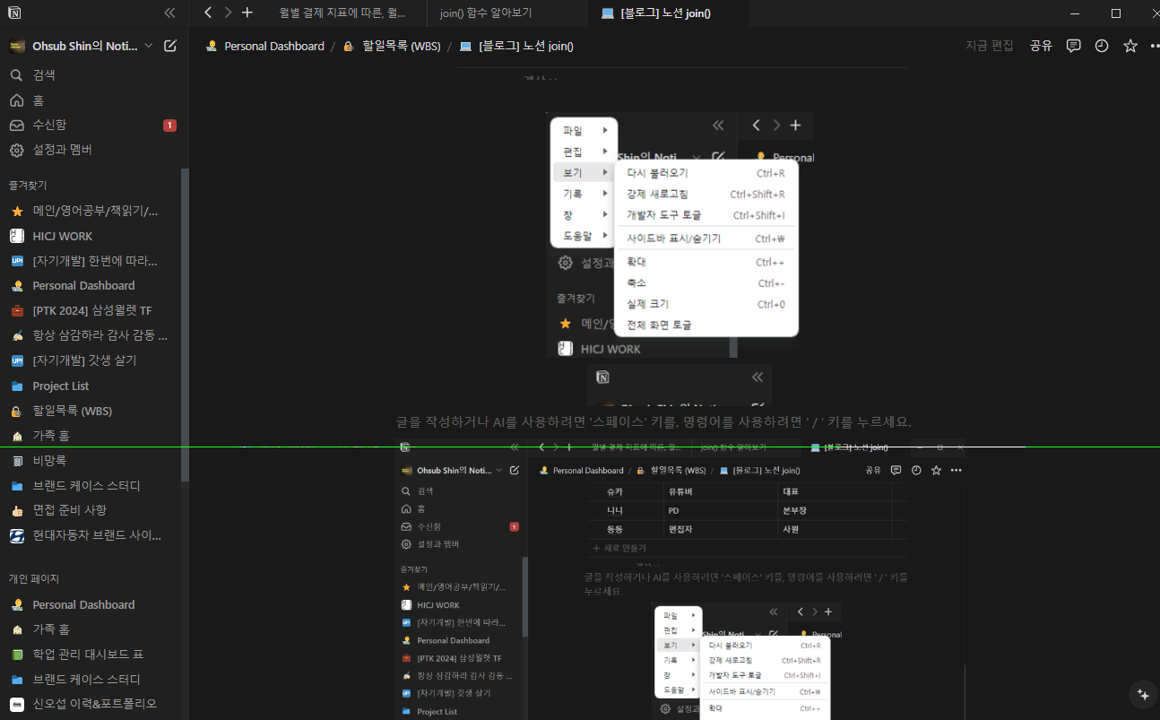The width and height of the screenshot is (1160, 720).
Task: Open a new tab with the plus icon
Action: pyautogui.click(x=247, y=13)
